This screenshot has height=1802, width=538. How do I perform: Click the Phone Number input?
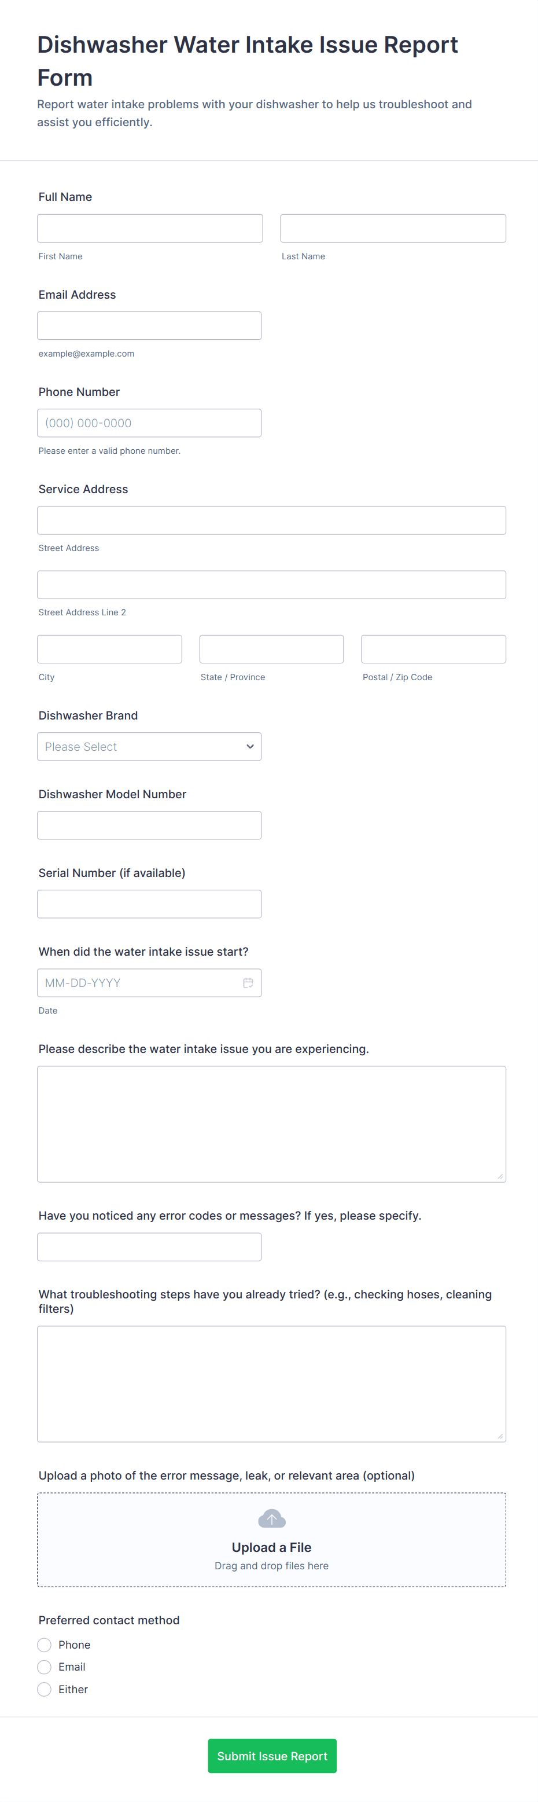[149, 423]
